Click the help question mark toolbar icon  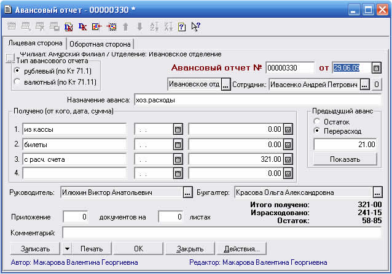[x=181, y=27]
